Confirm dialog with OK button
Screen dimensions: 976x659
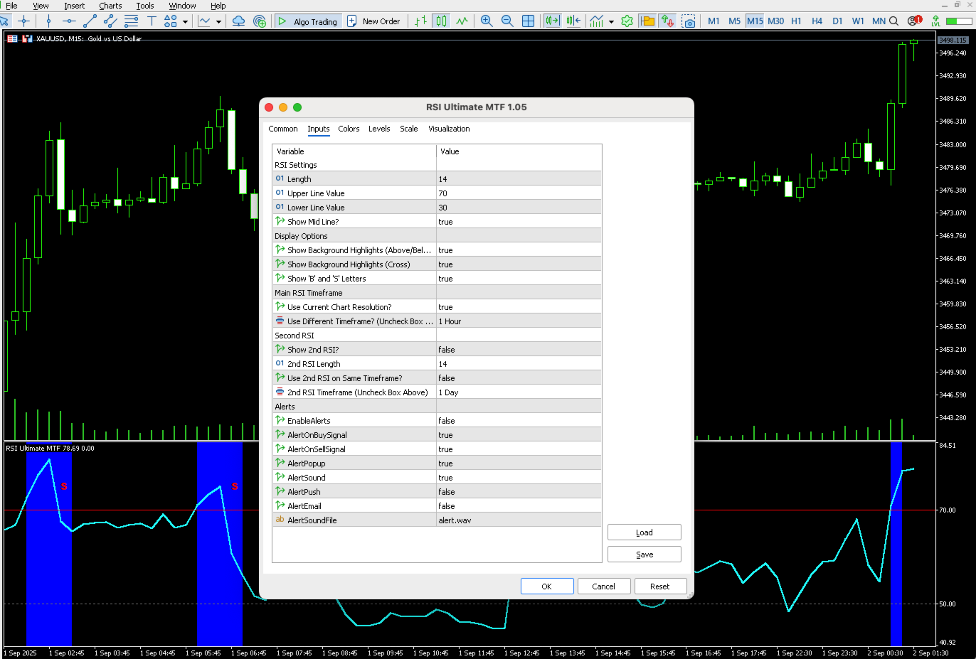click(x=547, y=586)
